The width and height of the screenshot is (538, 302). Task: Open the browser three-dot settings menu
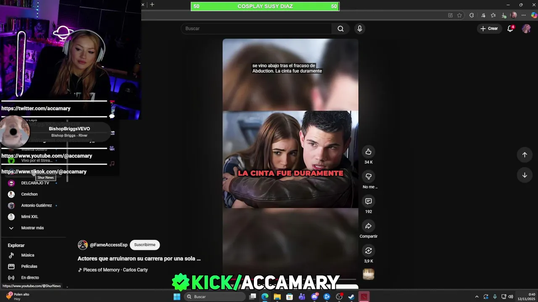524,15
